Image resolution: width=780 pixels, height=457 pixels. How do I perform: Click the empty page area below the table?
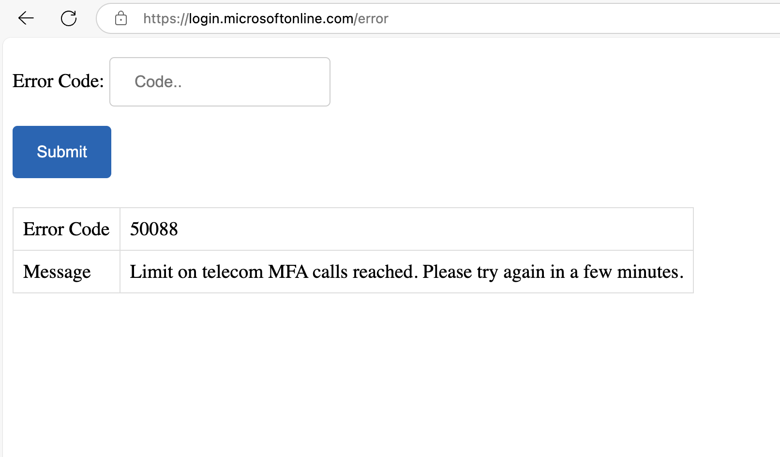tap(387, 378)
